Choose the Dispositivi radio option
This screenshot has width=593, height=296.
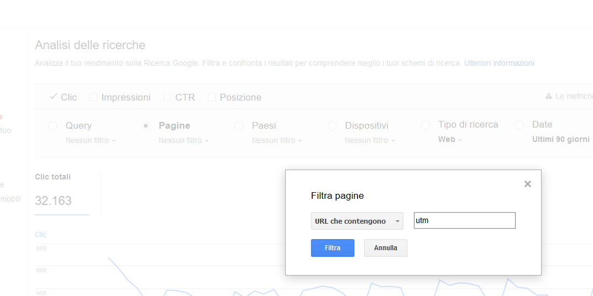tap(332, 126)
